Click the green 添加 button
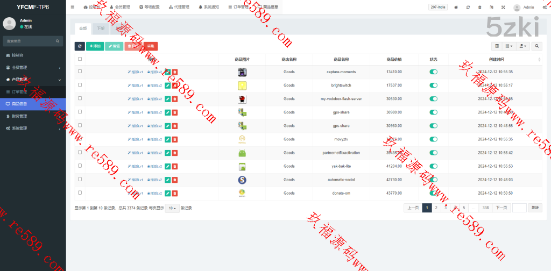The width and height of the screenshot is (551, 271). point(95,46)
